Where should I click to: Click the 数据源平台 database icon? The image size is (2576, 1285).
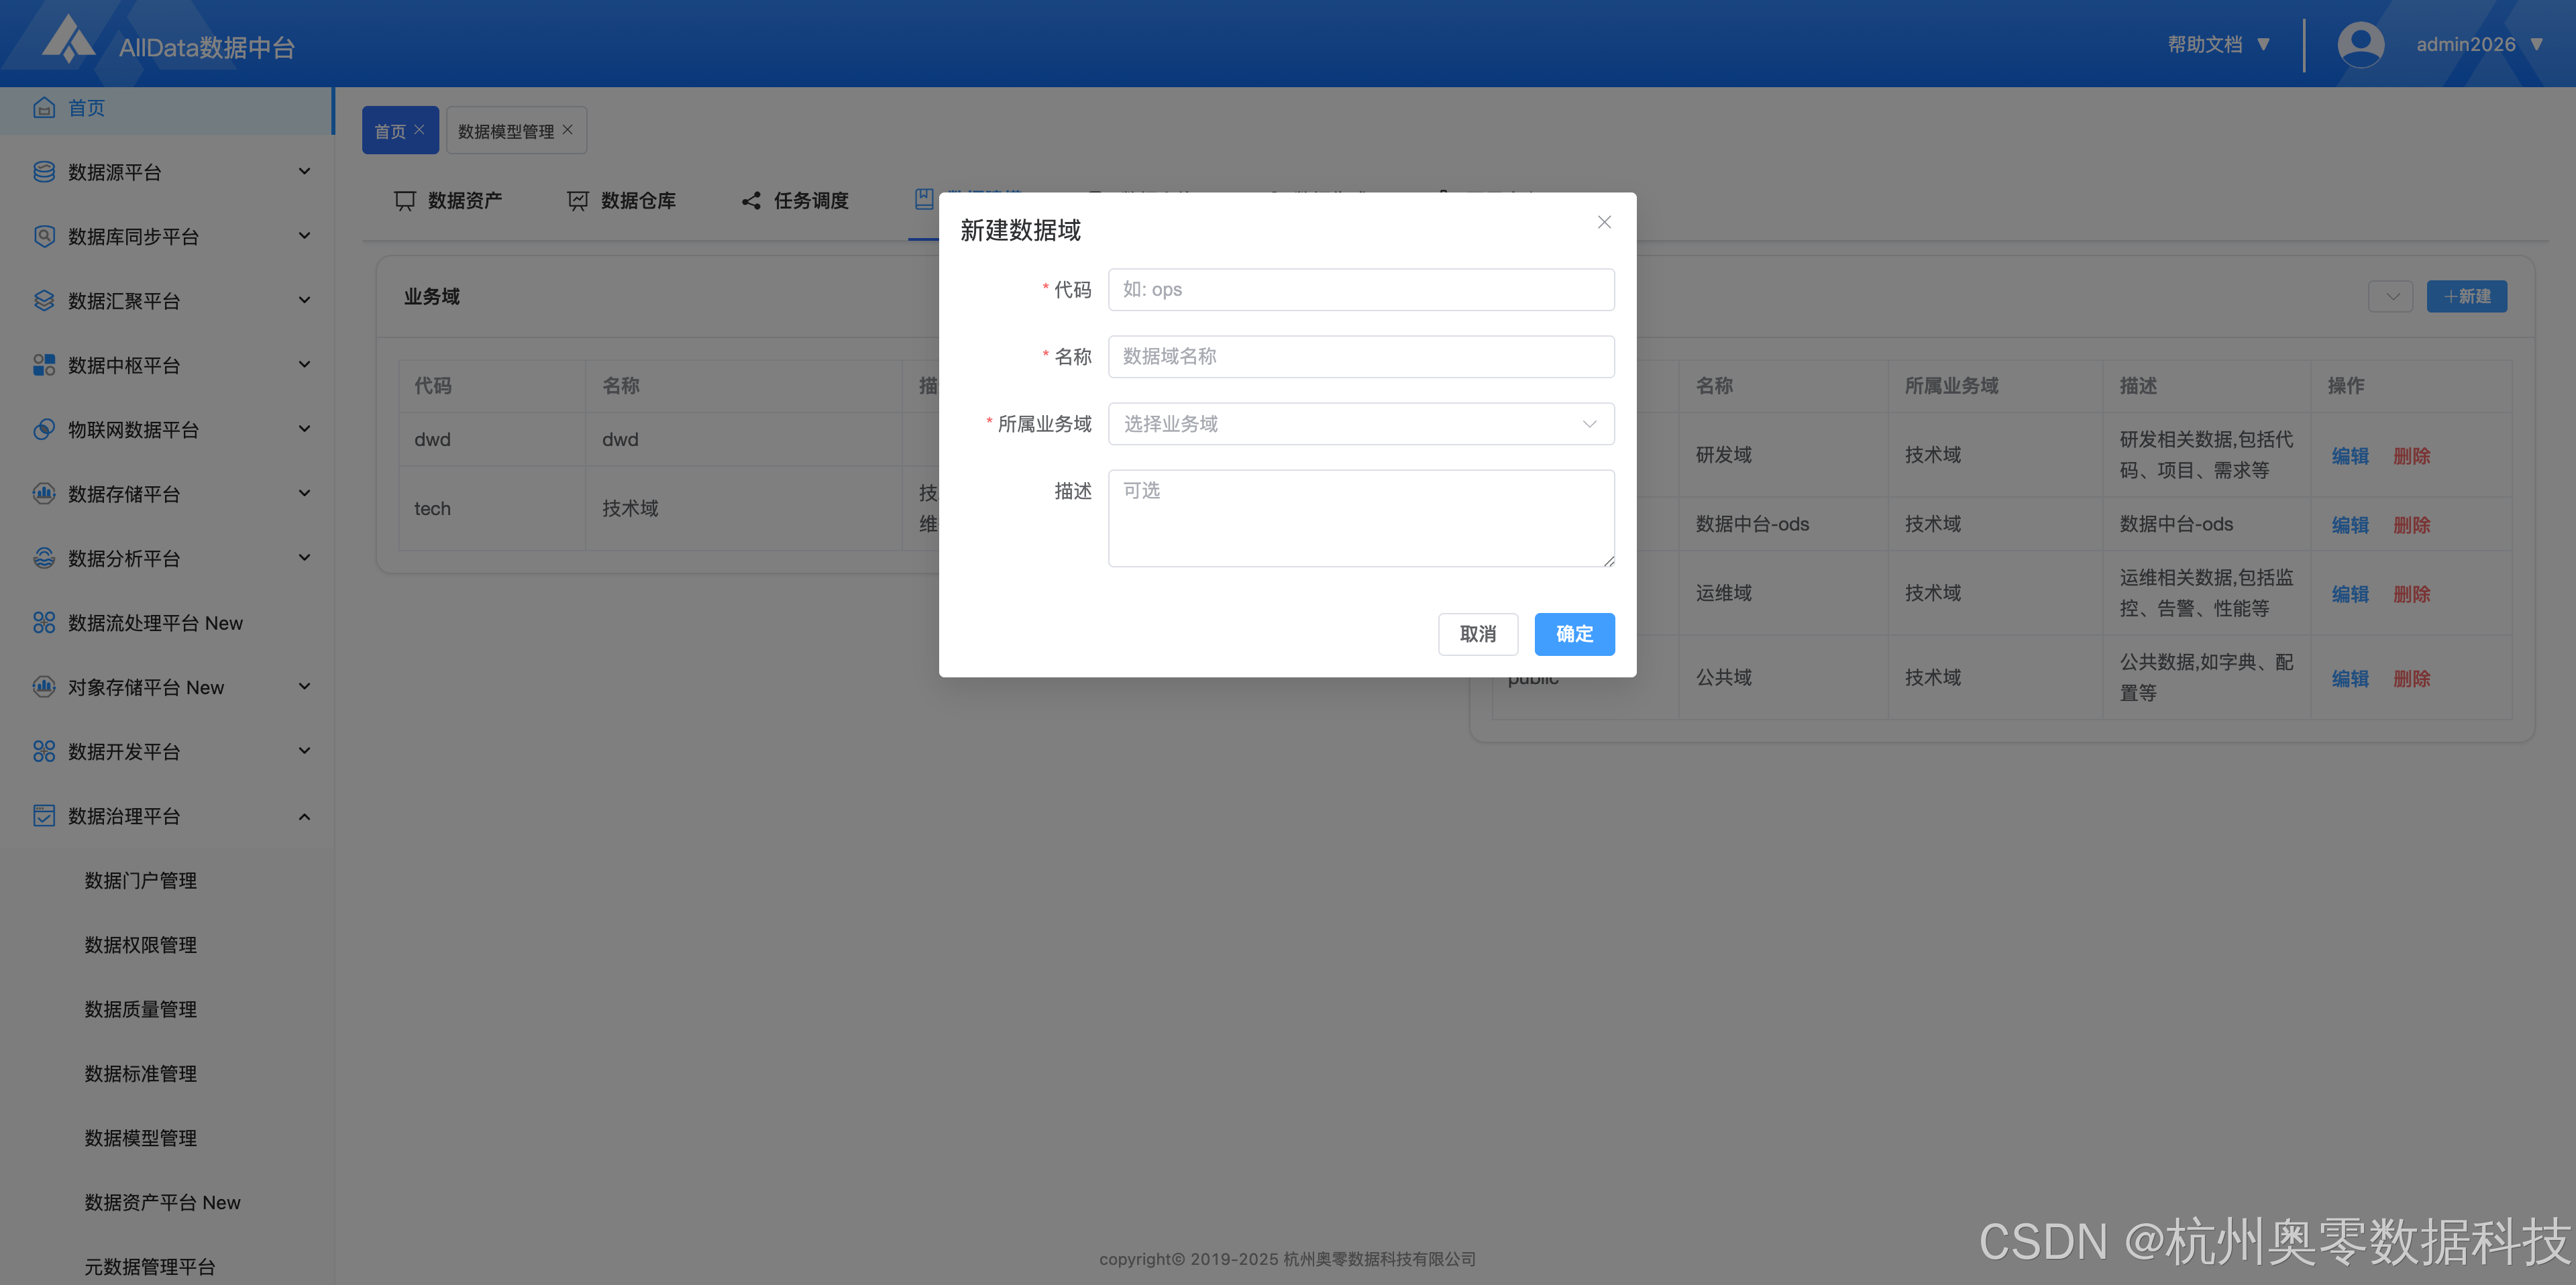tap(44, 172)
